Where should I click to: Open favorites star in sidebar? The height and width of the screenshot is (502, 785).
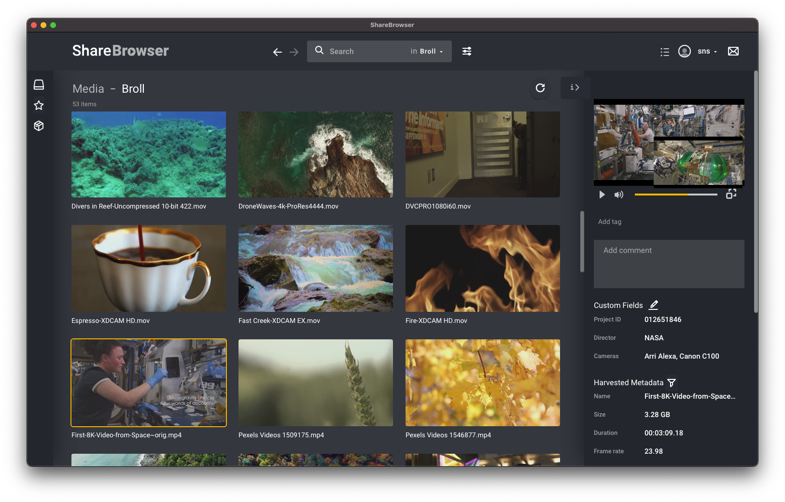39,105
